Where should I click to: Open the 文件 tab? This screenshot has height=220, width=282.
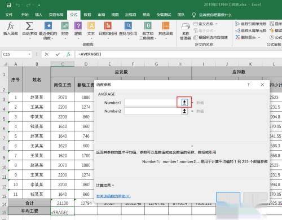click(x=9, y=15)
